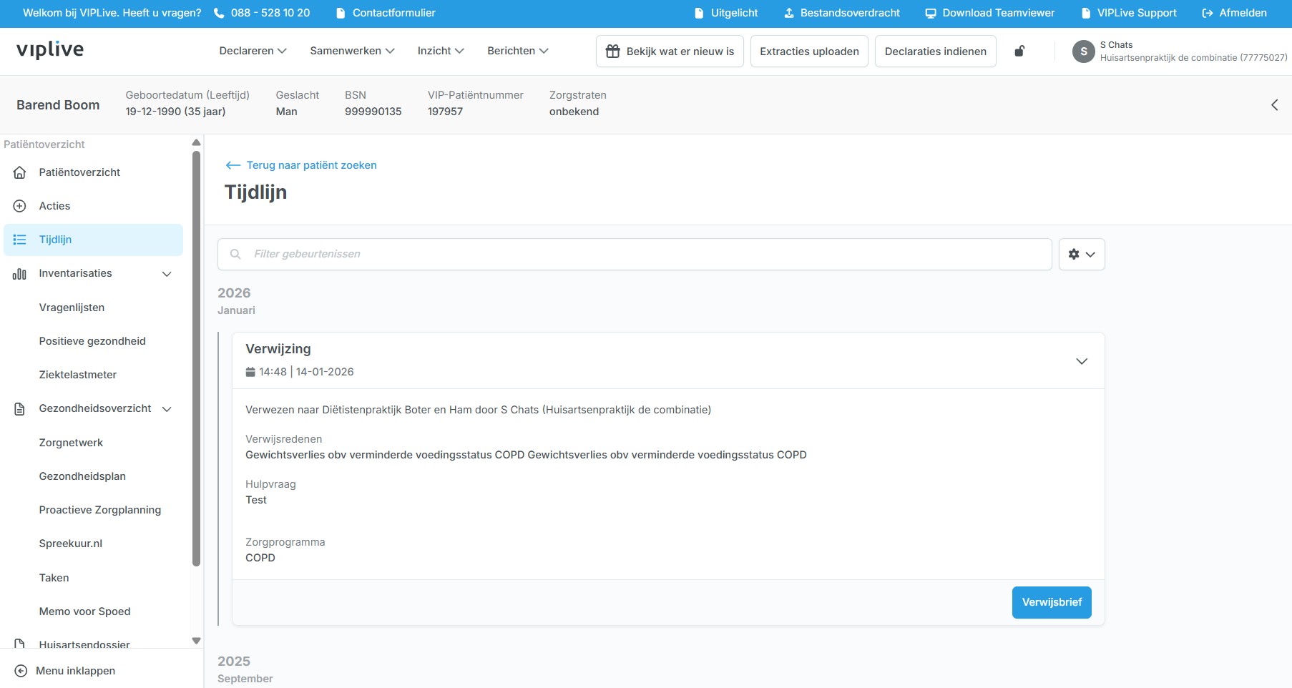
Task: Select Tijdlijn in the sidebar
Action: coord(93,240)
